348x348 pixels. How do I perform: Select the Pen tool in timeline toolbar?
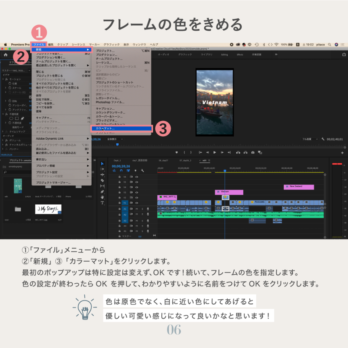pos(102,192)
